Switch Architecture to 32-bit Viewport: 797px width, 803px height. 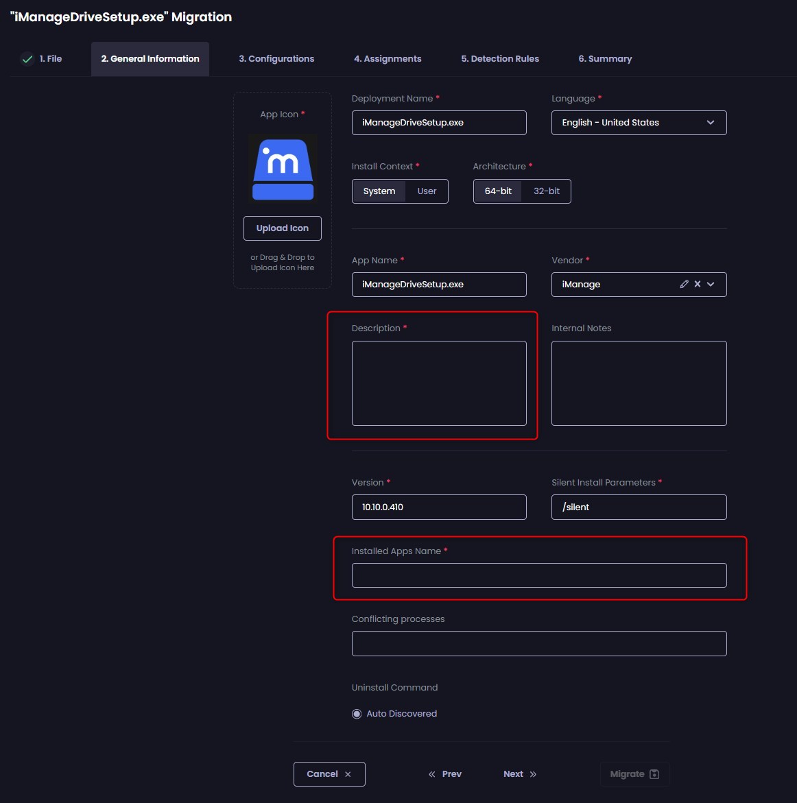pyautogui.click(x=546, y=191)
